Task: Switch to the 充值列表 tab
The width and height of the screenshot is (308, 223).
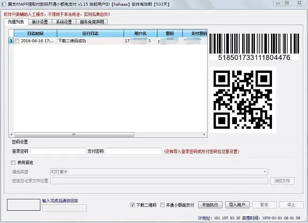Action: pos(16,22)
